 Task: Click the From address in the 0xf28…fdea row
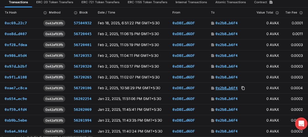tap(183, 45)
